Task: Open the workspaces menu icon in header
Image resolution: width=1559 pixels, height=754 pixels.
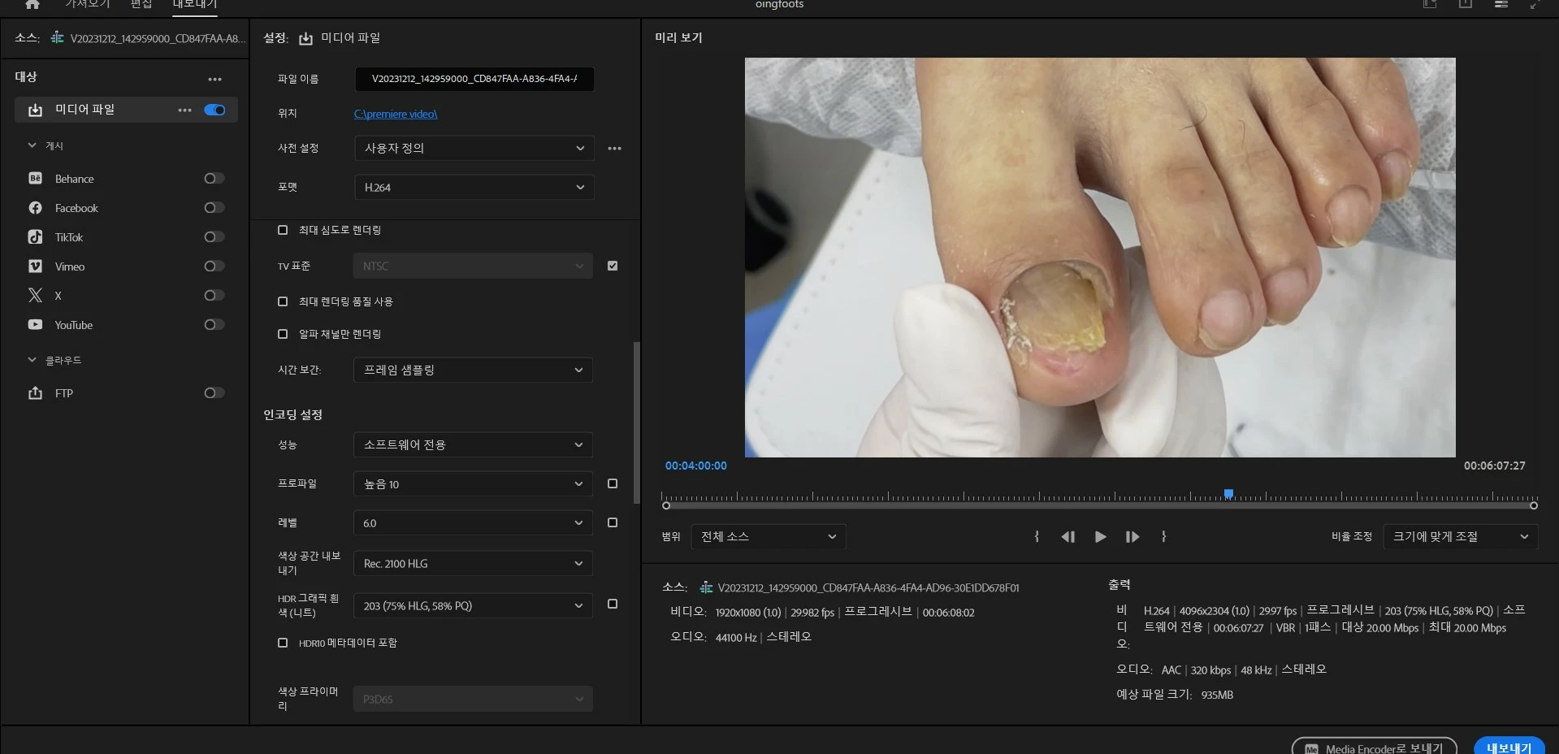Action: [x=1430, y=4]
